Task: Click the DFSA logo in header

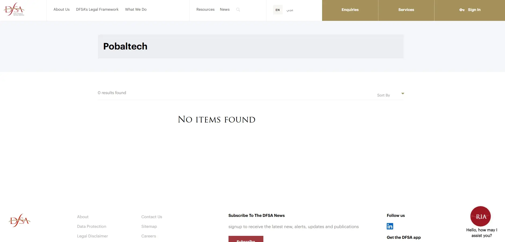Action: coord(14,9)
